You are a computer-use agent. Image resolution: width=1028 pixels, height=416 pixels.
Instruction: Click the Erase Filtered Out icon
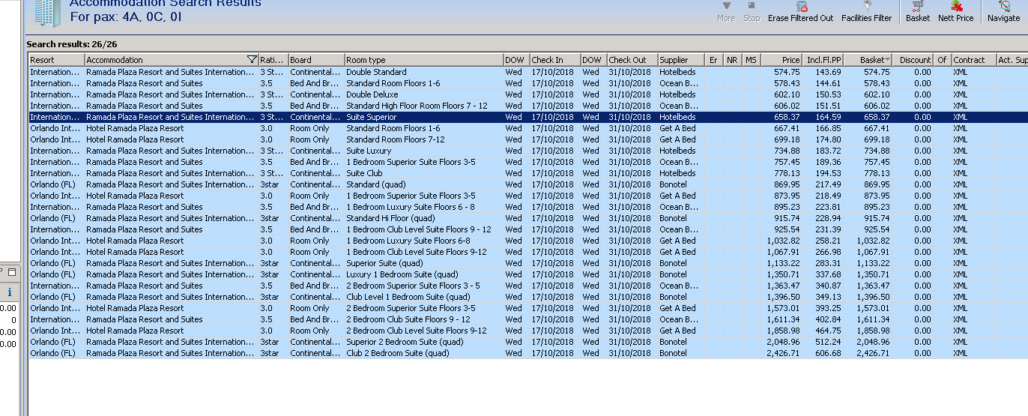click(x=801, y=5)
